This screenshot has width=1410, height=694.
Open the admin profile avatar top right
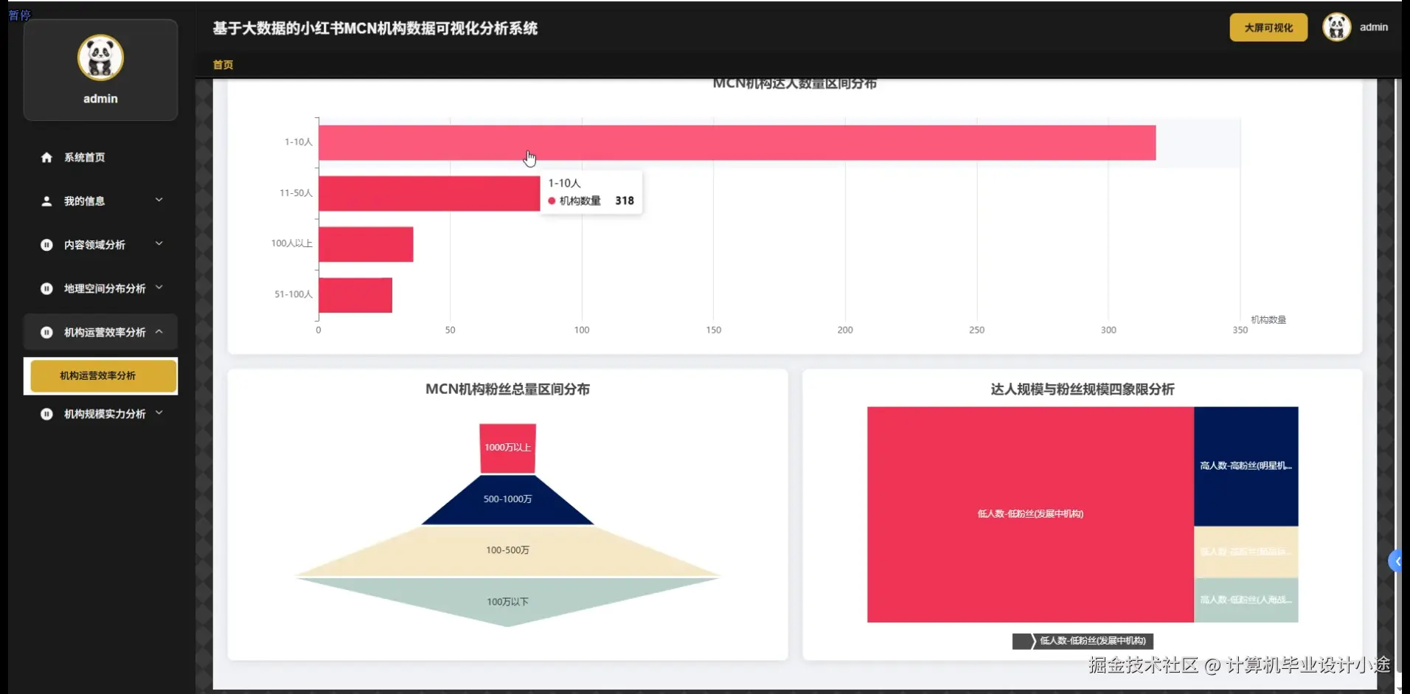tap(1336, 27)
